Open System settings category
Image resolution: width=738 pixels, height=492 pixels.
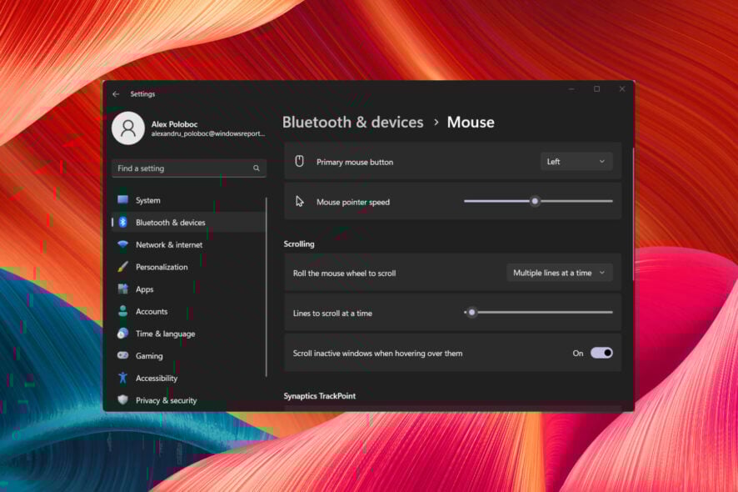[188, 200]
